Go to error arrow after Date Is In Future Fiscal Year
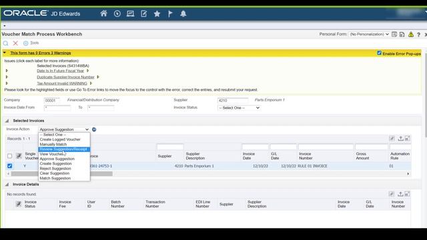427x240 pixels. pos(87,71)
